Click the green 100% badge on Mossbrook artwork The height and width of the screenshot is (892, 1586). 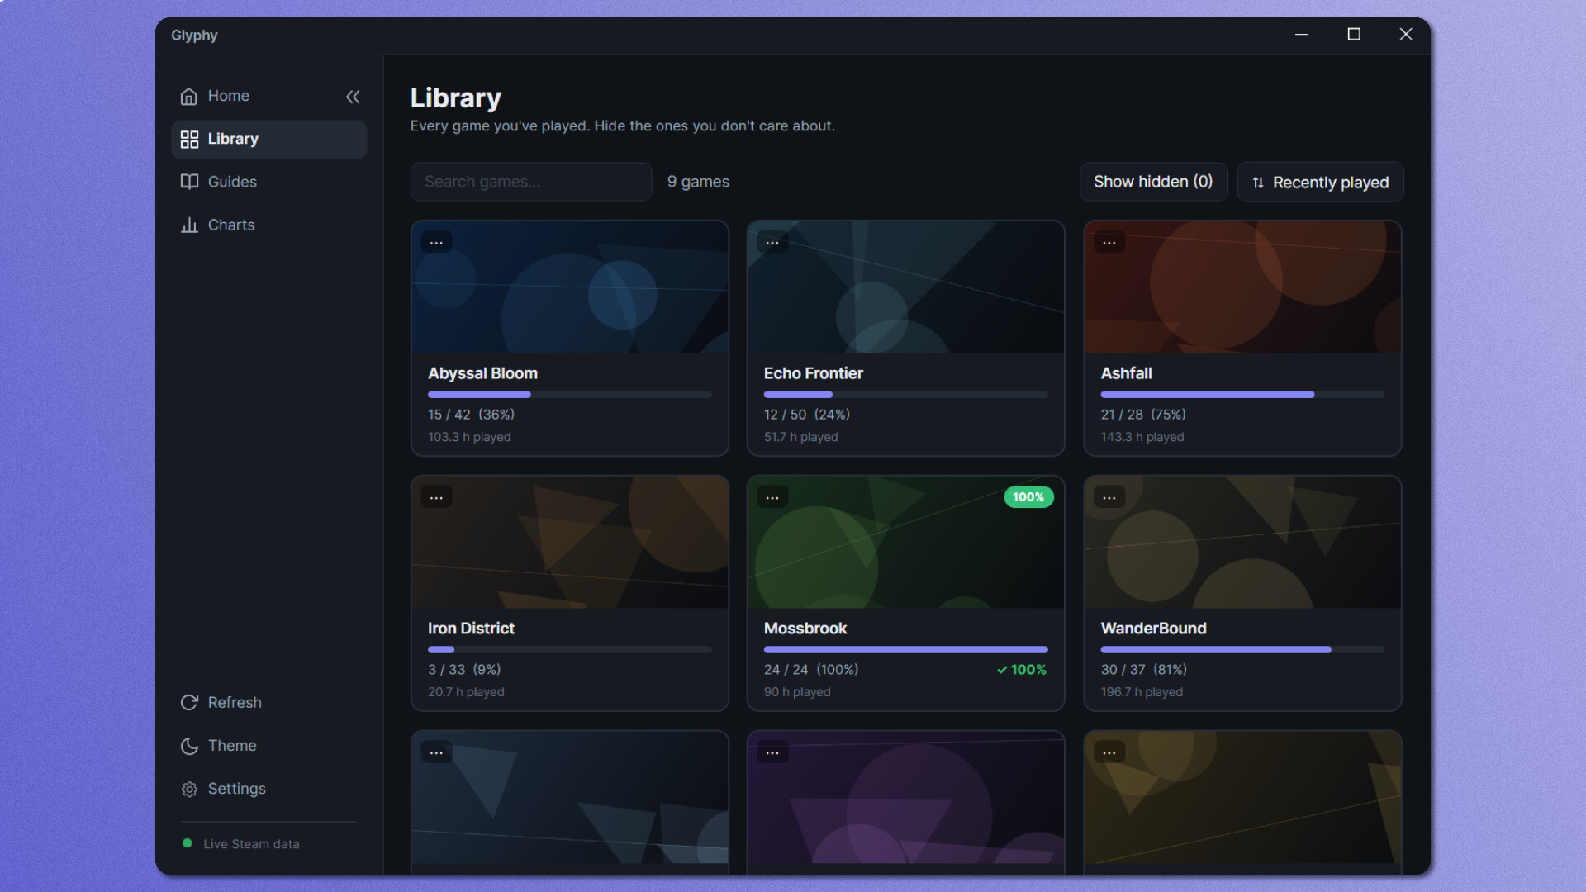1028,497
